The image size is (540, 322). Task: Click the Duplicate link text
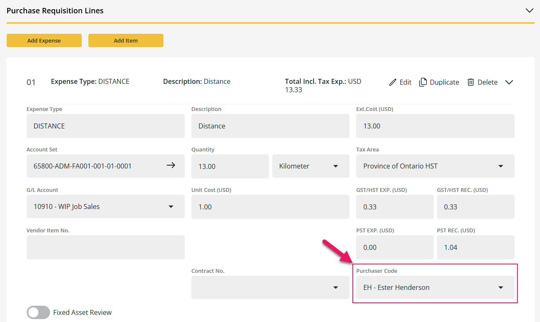click(x=445, y=82)
